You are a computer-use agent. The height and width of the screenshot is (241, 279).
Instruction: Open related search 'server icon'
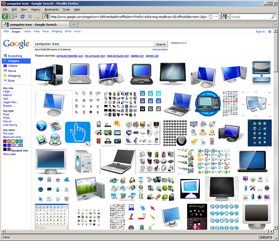pos(152,56)
